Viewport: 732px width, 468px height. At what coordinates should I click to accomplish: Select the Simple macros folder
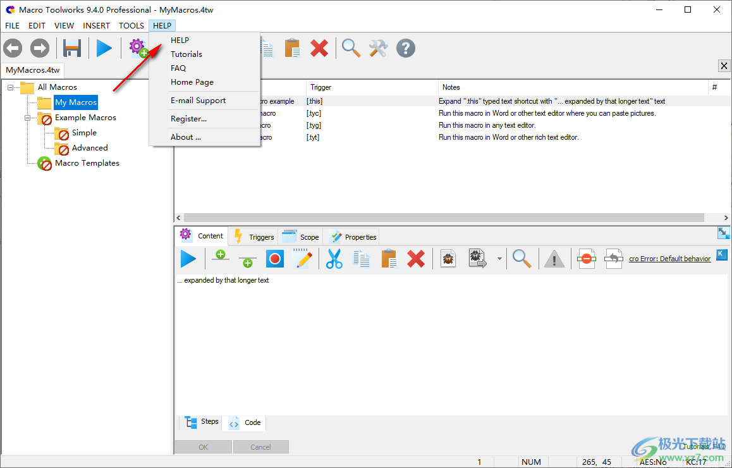(x=84, y=133)
